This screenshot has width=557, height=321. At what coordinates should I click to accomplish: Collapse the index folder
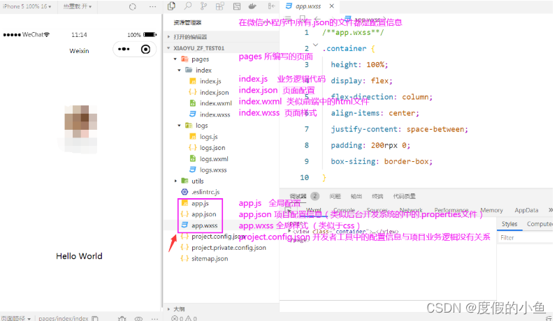pyautogui.click(x=180, y=70)
